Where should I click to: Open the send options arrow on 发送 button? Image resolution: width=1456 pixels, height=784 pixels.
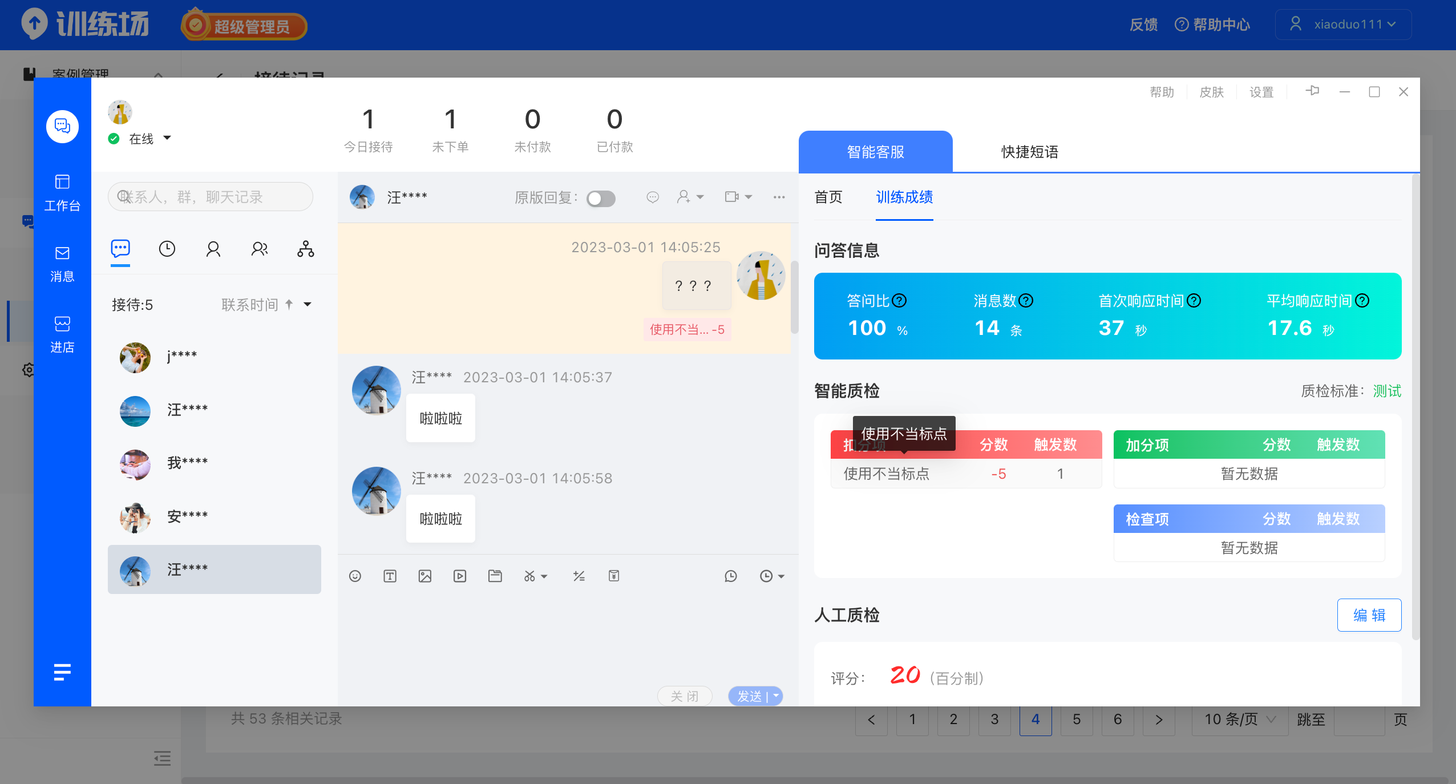tap(776, 696)
